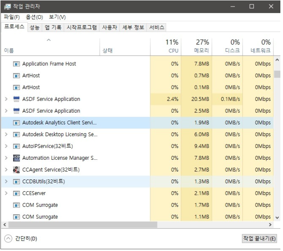This screenshot has width=283, height=251.
Task: Expand the Automation License Manager row
Action: [6, 158]
